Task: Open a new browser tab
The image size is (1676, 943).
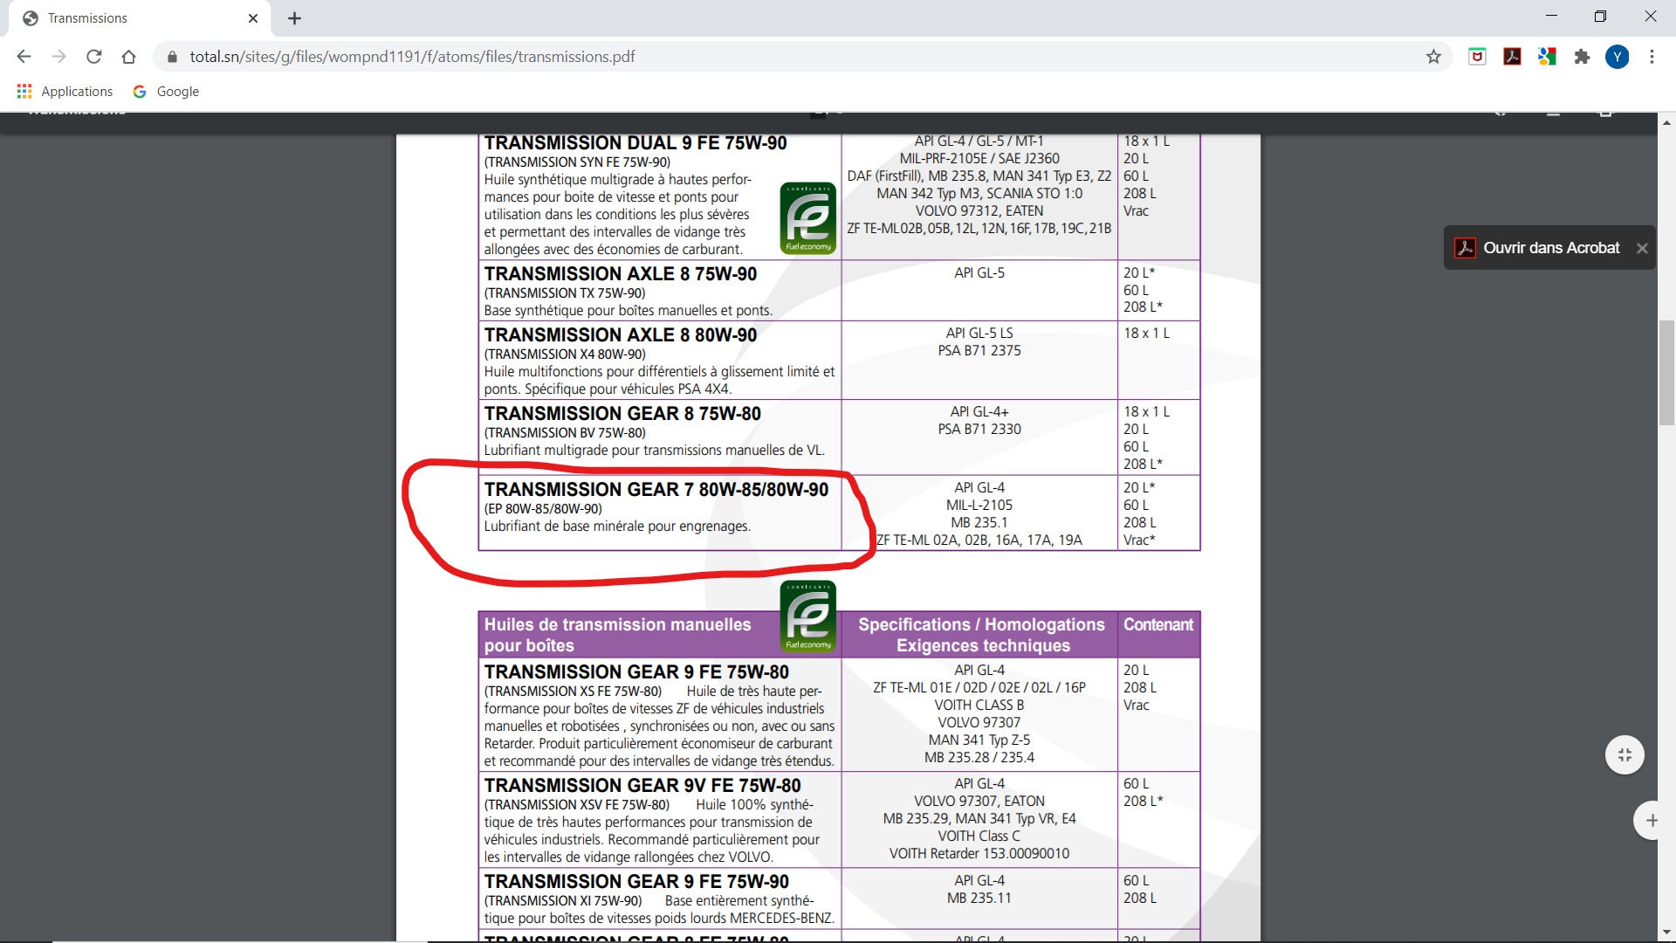Action: pos(294,18)
